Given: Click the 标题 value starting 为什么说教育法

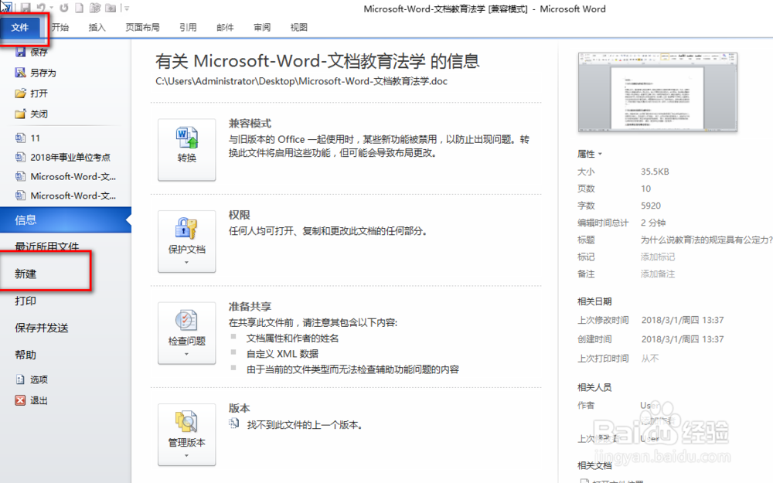Looking at the screenshot, I should click(x=706, y=240).
